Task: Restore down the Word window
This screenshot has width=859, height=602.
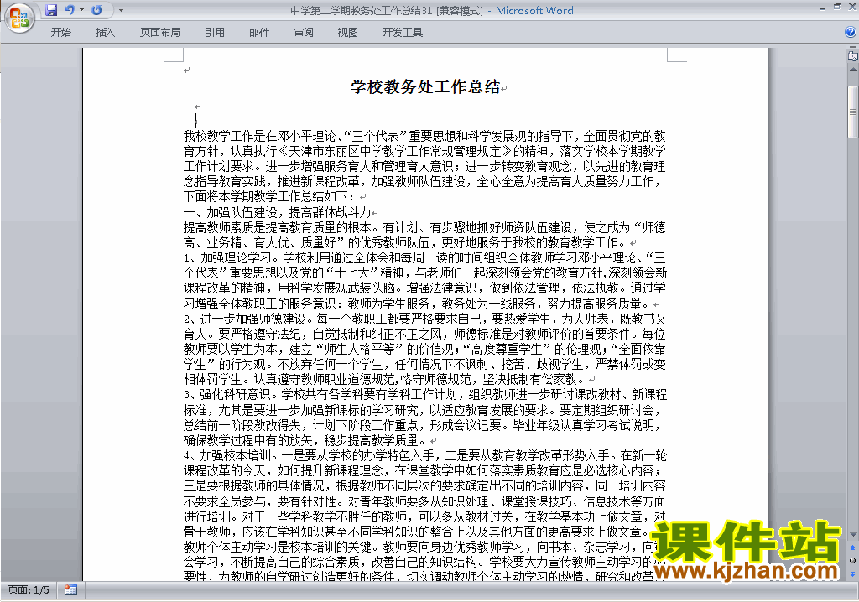Action: tap(837, 7)
